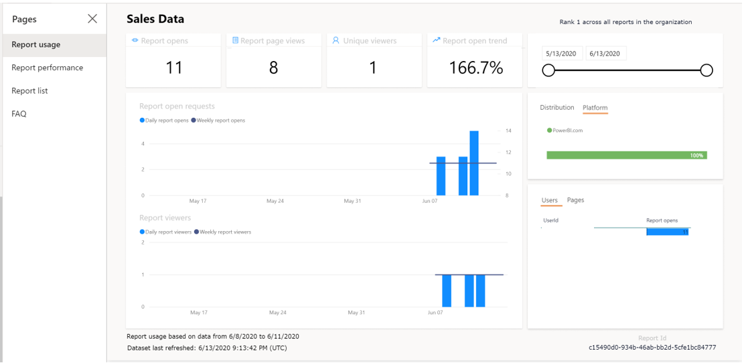Click the Weekly report opens legend item

[x=218, y=121]
